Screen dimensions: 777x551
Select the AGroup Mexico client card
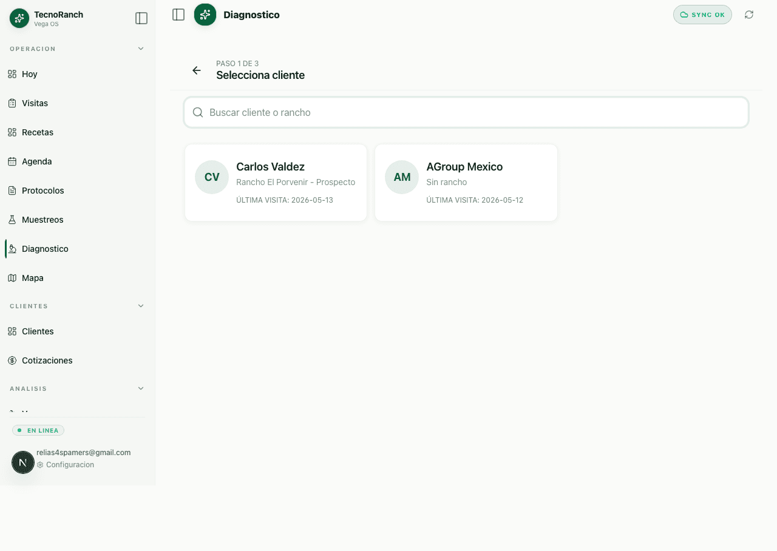point(466,183)
